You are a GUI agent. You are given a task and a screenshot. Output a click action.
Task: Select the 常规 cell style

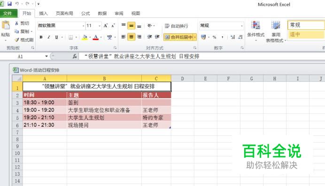point(306,25)
